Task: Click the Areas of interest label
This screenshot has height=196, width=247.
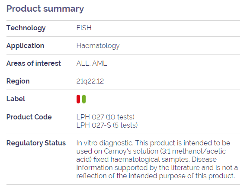Action: point(34,63)
